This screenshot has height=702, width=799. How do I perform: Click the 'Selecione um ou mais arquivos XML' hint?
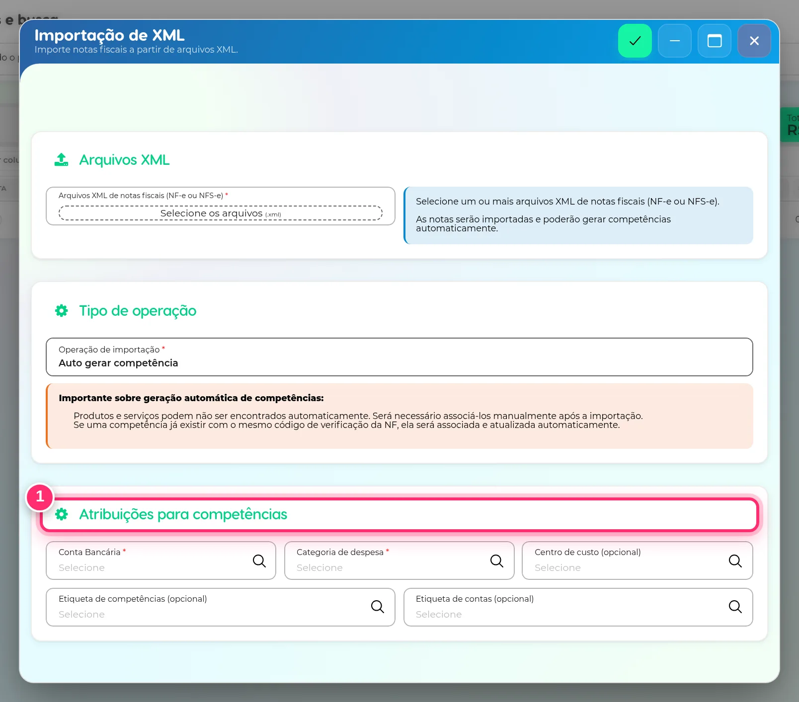tap(567, 202)
